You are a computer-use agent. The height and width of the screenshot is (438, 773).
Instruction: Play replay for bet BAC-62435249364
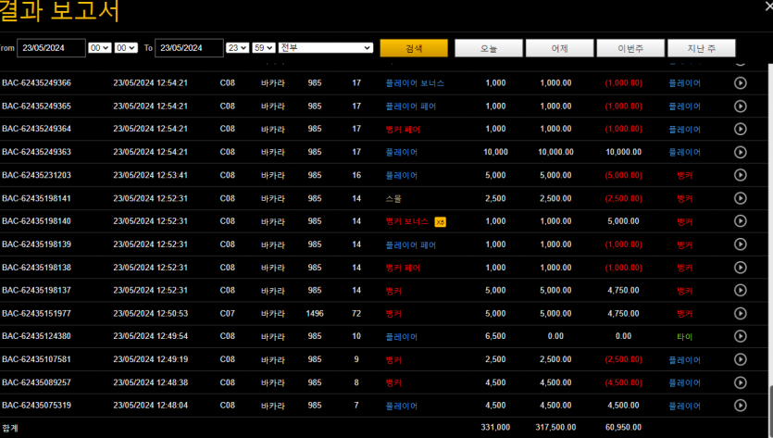click(740, 129)
